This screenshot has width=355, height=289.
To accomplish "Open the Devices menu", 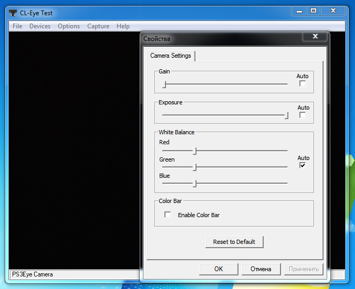I will [x=40, y=26].
